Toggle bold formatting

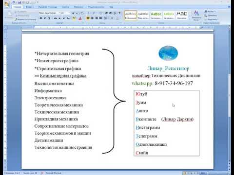(41, 18)
